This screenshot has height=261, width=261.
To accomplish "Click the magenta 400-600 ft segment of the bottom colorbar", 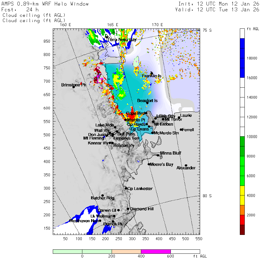I will point(156,251).
